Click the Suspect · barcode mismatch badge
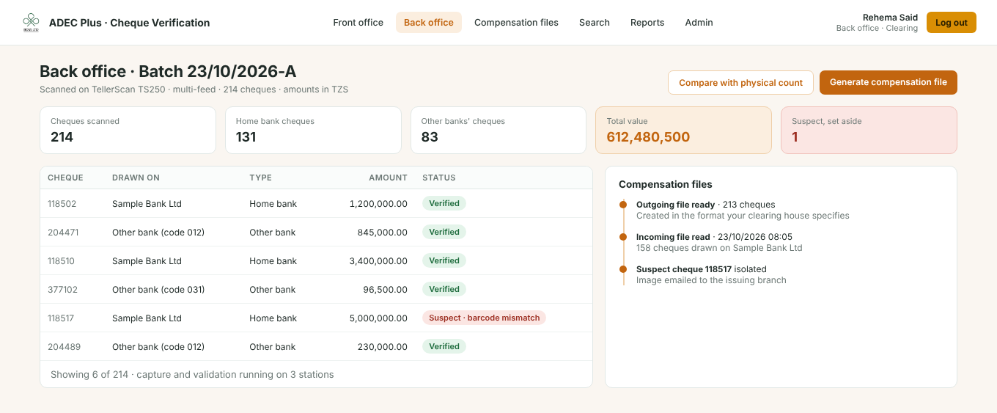997x413 pixels. pos(484,318)
